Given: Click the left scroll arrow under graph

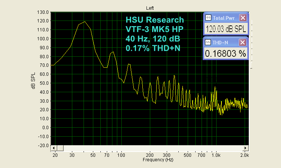Looking at the screenshot, I should click(x=53, y=148).
